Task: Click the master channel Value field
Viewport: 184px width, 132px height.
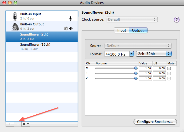Action: point(145,68)
